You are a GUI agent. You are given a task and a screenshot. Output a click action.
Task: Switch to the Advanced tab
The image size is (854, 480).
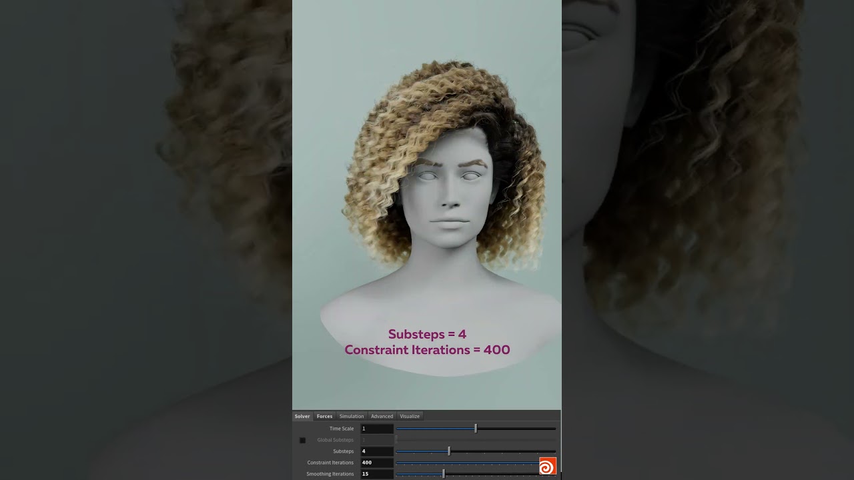tap(382, 416)
